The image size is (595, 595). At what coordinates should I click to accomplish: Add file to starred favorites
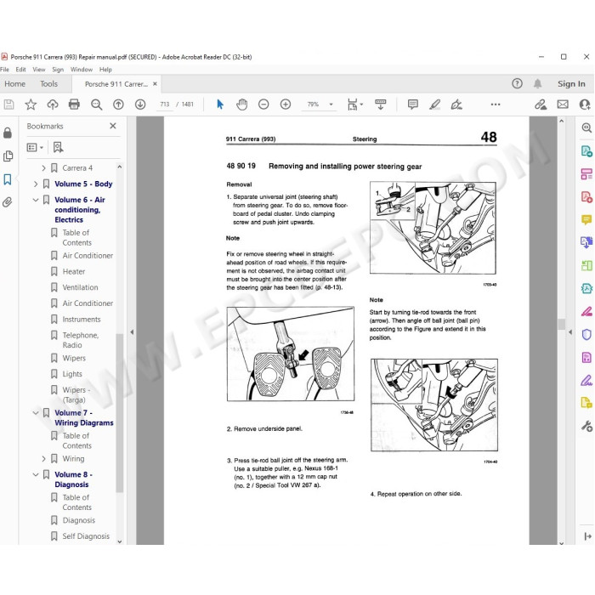31,104
